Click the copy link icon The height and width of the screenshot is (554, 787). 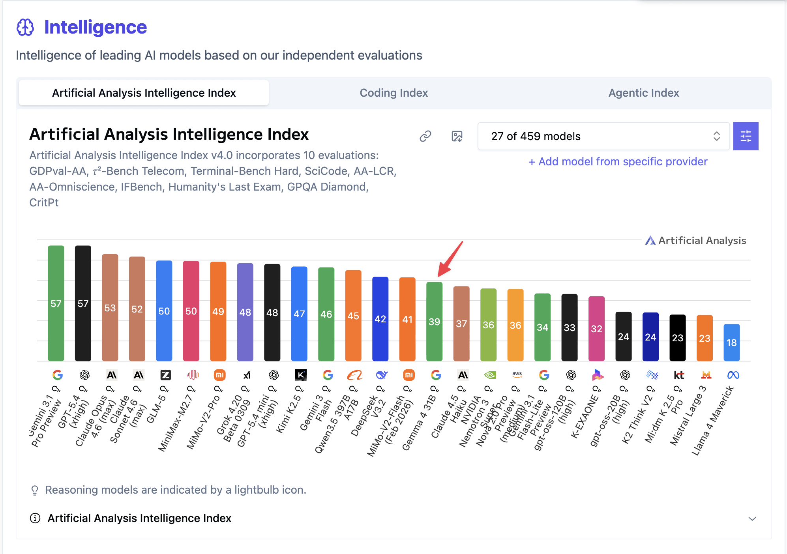click(425, 136)
